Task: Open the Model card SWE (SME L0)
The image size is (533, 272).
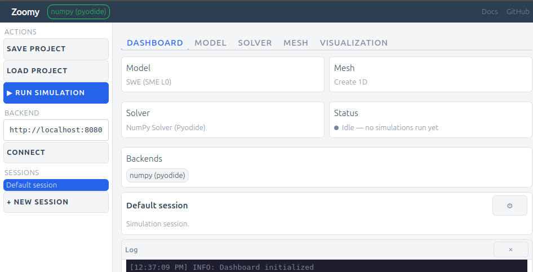Action: [223, 74]
